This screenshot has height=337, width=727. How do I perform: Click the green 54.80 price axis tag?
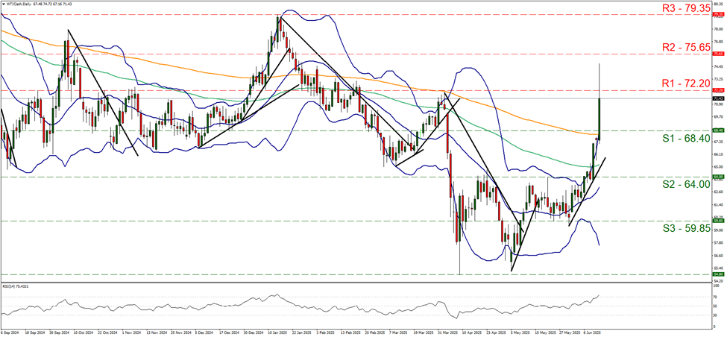718,274
